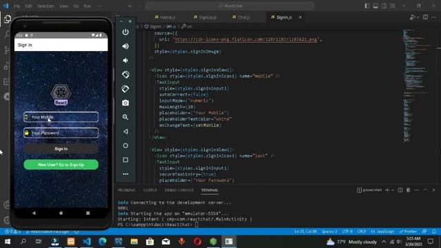The height and width of the screenshot is (248, 441).
Task: Open the overflow menu ellipsis in menu bar
Action: [x=99, y=6]
